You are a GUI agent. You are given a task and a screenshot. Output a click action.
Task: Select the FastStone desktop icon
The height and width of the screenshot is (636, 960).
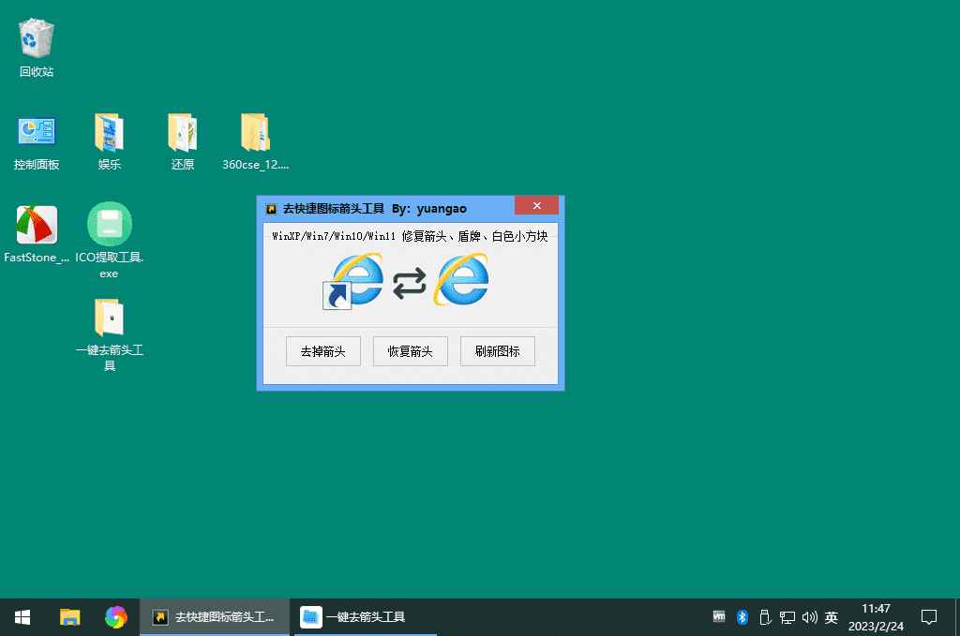(37, 234)
